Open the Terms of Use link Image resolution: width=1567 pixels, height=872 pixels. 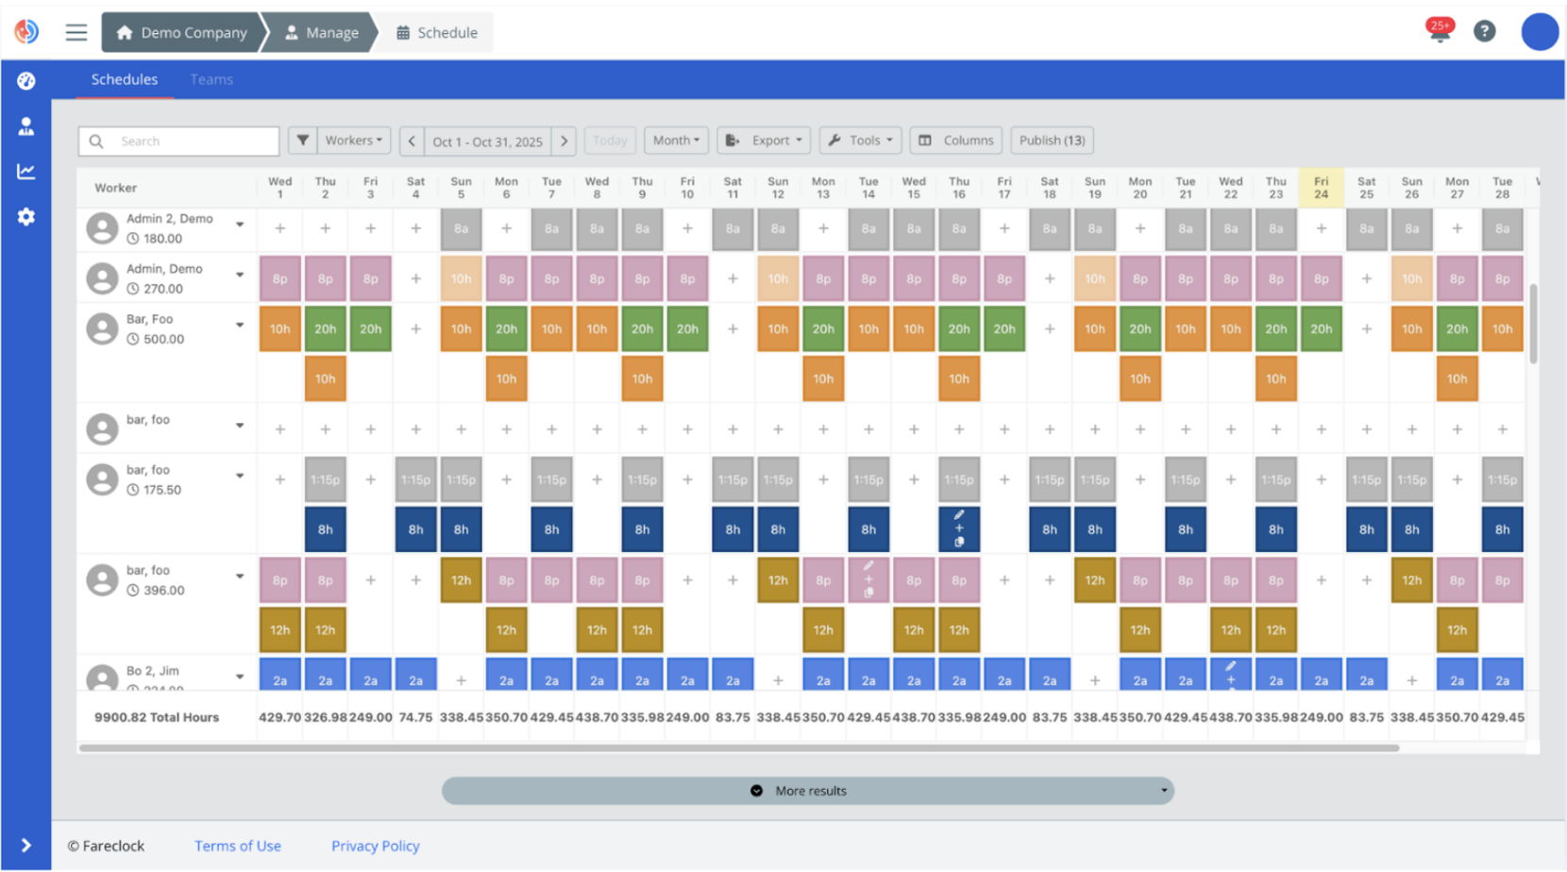pyautogui.click(x=237, y=846)
